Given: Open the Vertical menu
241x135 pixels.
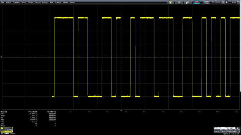Looking at the screenshot, I should [8, 2].
